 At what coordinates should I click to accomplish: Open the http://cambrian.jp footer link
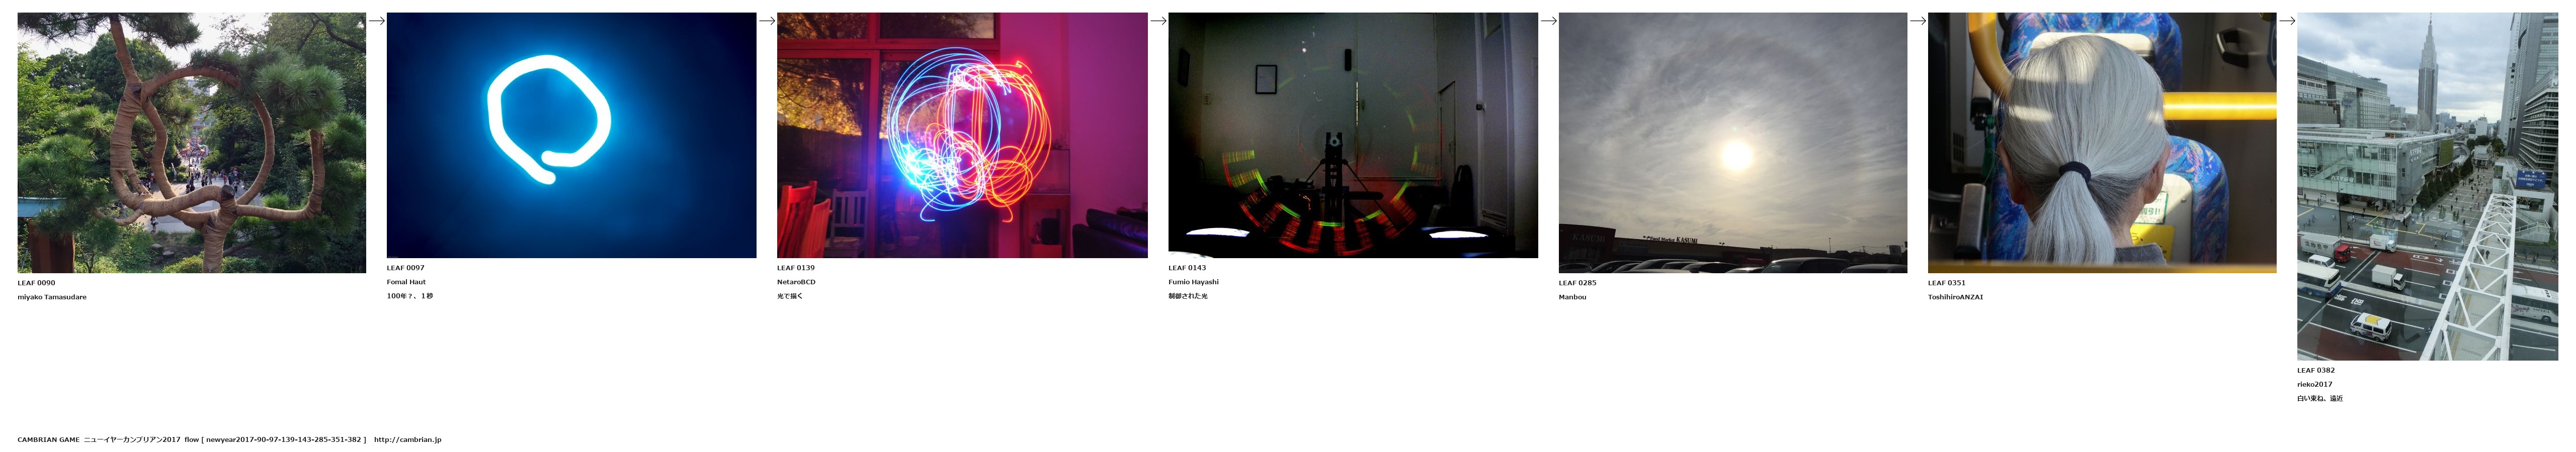tap(407, 440)
